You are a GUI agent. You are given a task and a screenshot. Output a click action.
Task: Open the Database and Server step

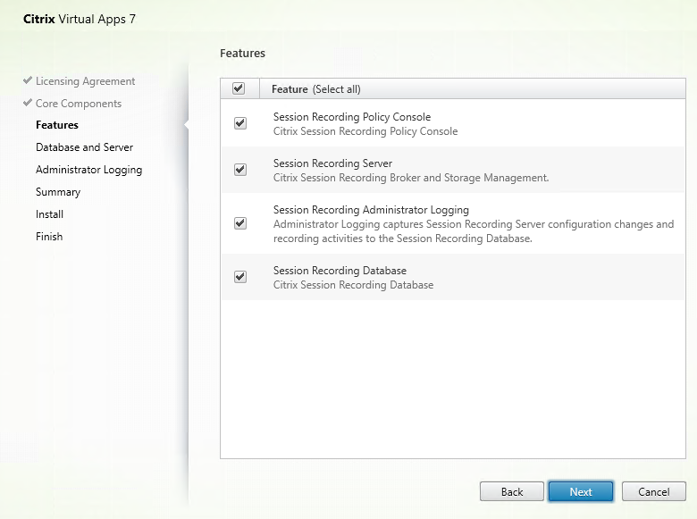(x=85, y=147)
